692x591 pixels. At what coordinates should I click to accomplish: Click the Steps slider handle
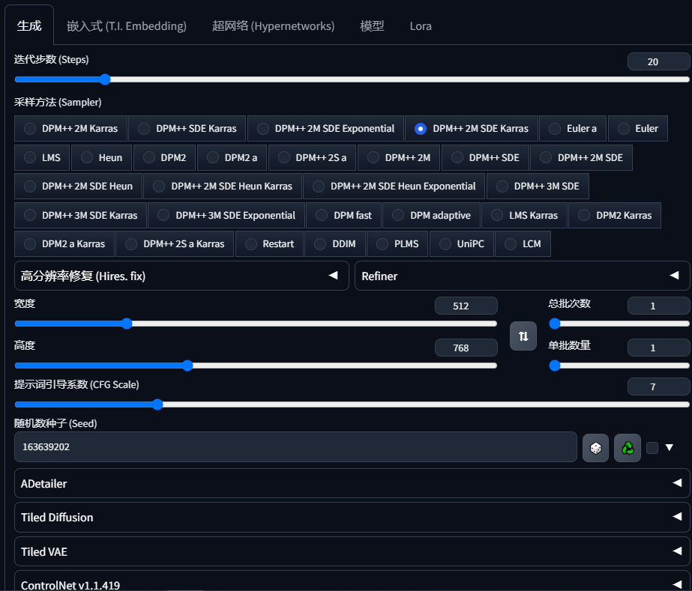[x=105, y=79]
